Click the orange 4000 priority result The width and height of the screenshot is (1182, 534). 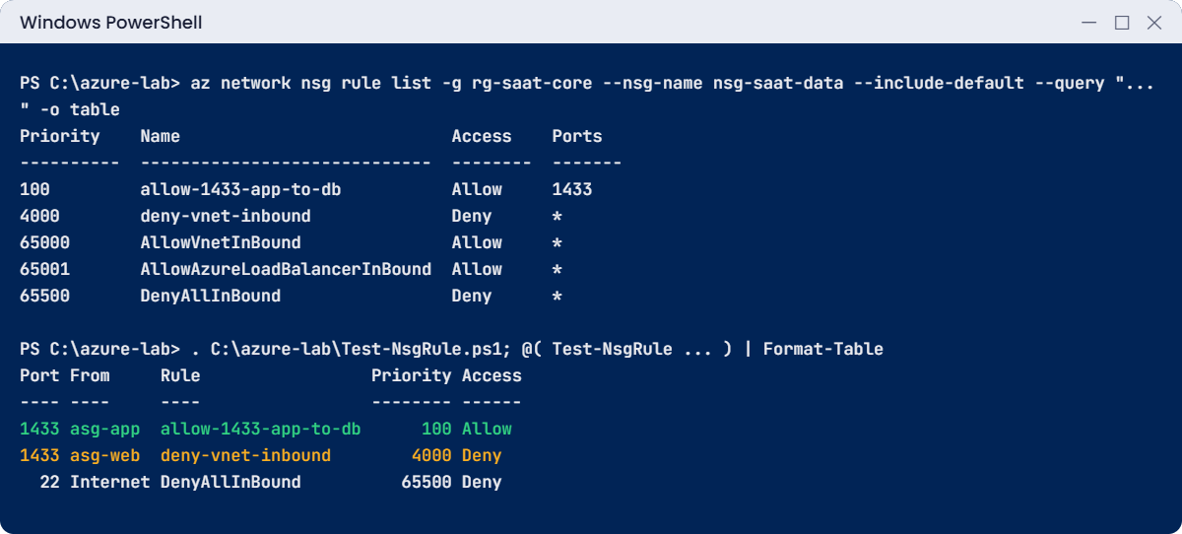point(431,455)
